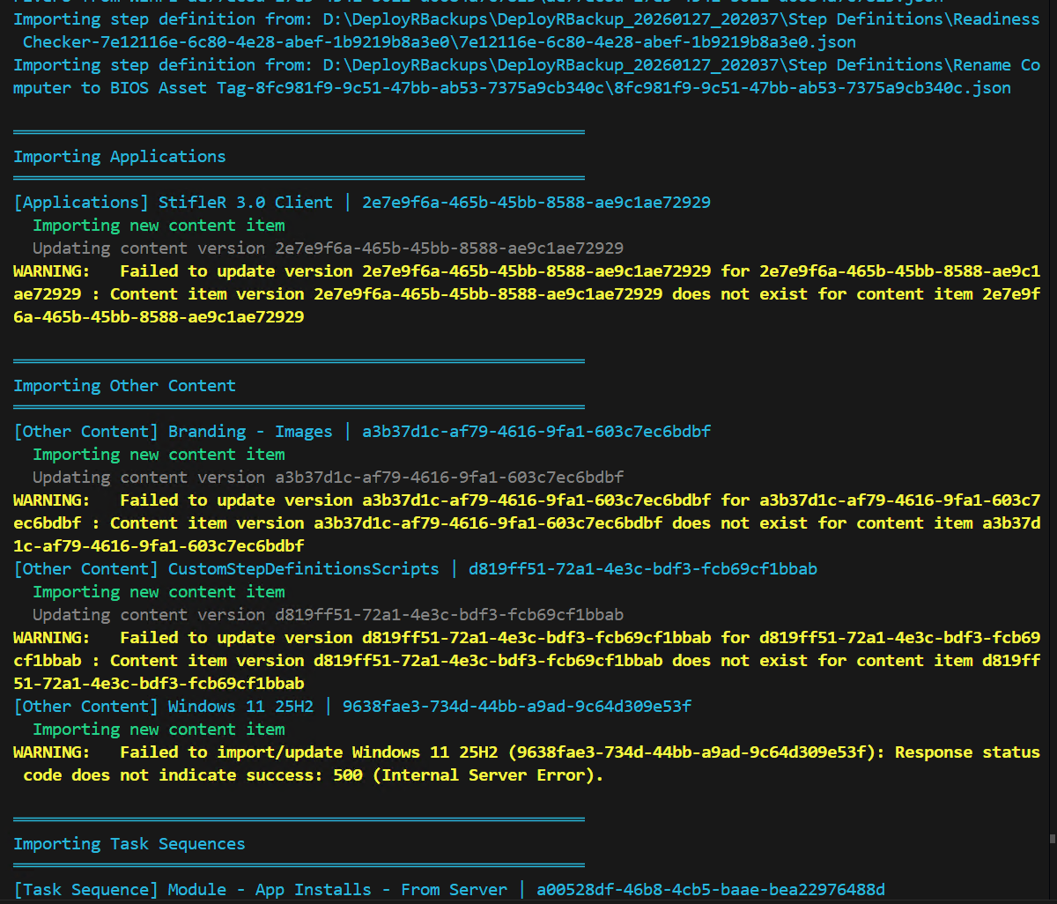Click "Updating content version" line for d819ff51 GUID
Viewport: 1057px width, 904px height.
328,615
